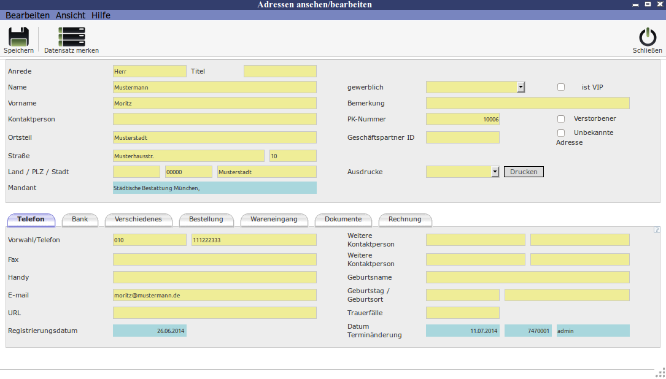Image resolution: width=666 pixels, height=379 pixels.
Task: Switch to the Dokumente tab
Action: pyautogui.click(x=343, y=220)
